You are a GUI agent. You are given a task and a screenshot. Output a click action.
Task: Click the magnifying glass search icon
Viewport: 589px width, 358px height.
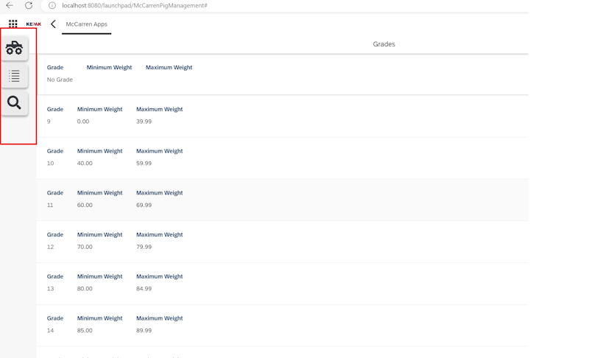[14, 103]
